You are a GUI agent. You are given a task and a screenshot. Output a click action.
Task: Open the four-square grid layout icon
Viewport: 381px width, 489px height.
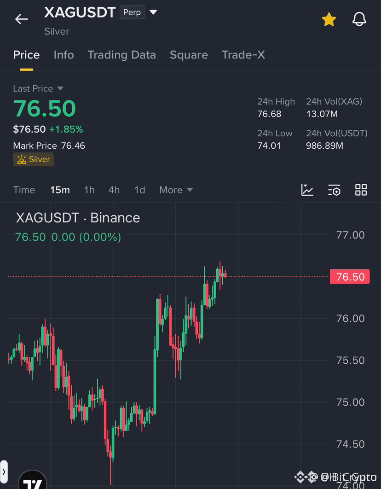361,190
